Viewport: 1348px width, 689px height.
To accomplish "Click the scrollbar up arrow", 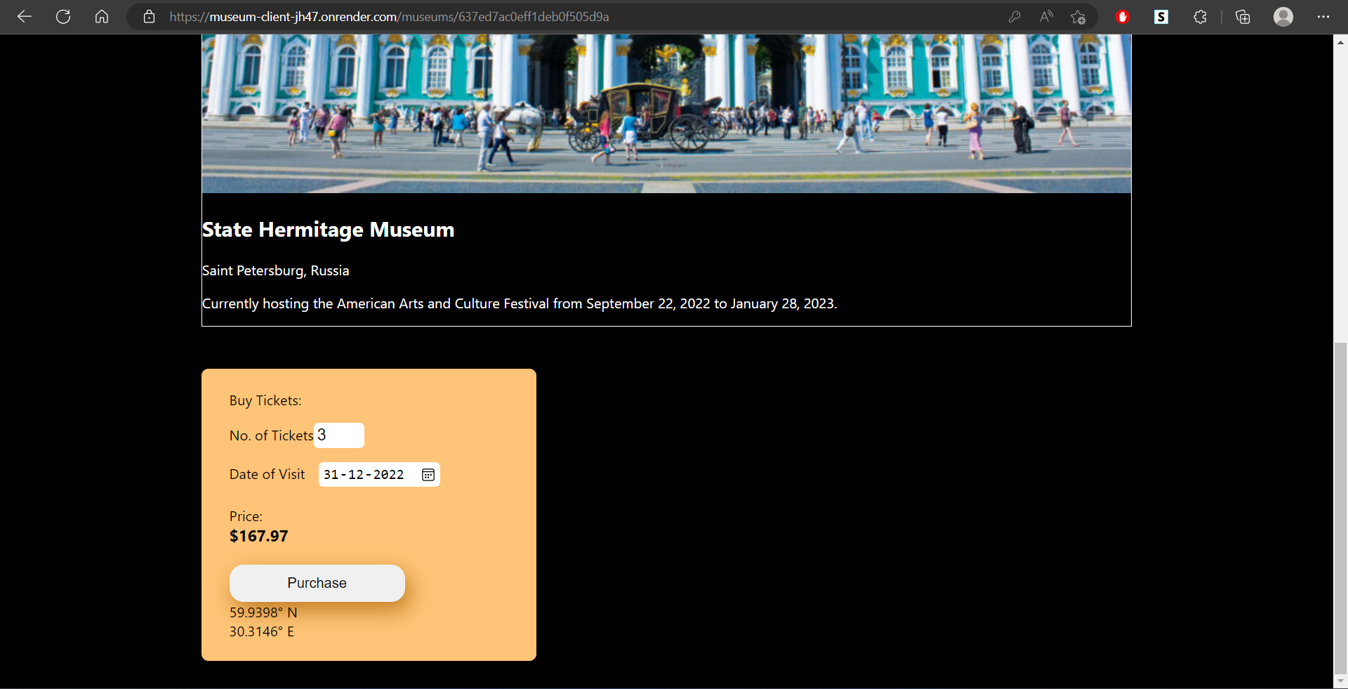I will tap(1340, 41).
